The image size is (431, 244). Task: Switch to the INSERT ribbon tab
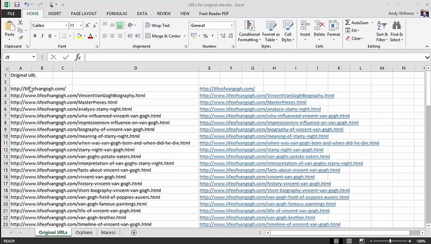click(x=55, y=14)
